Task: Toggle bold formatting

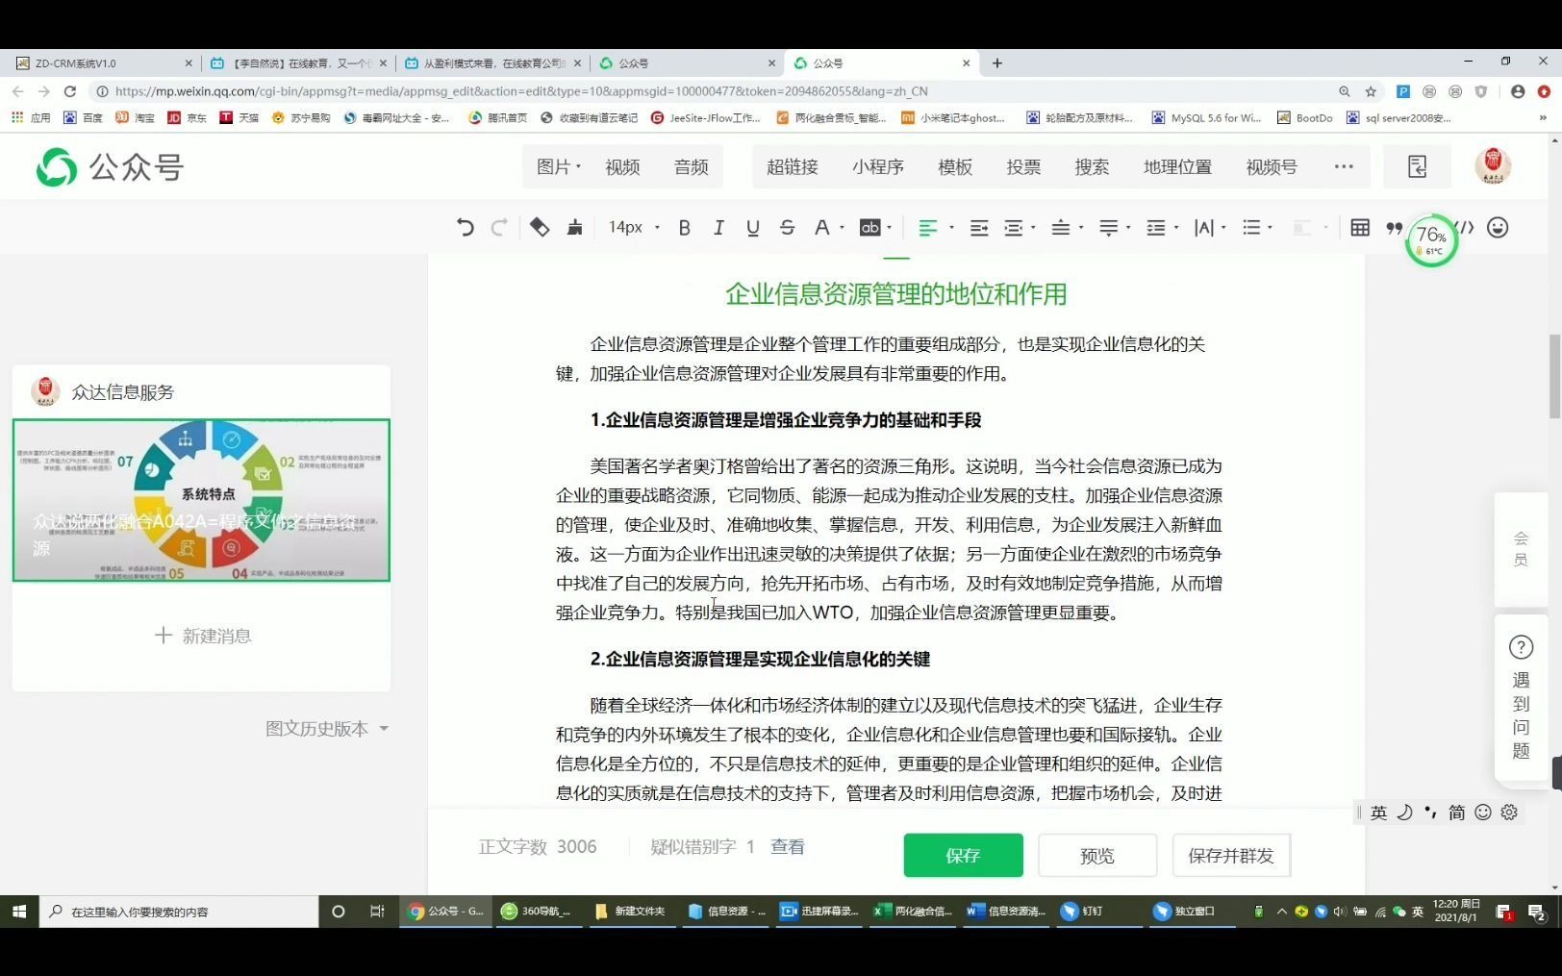Action: [685, 228]
